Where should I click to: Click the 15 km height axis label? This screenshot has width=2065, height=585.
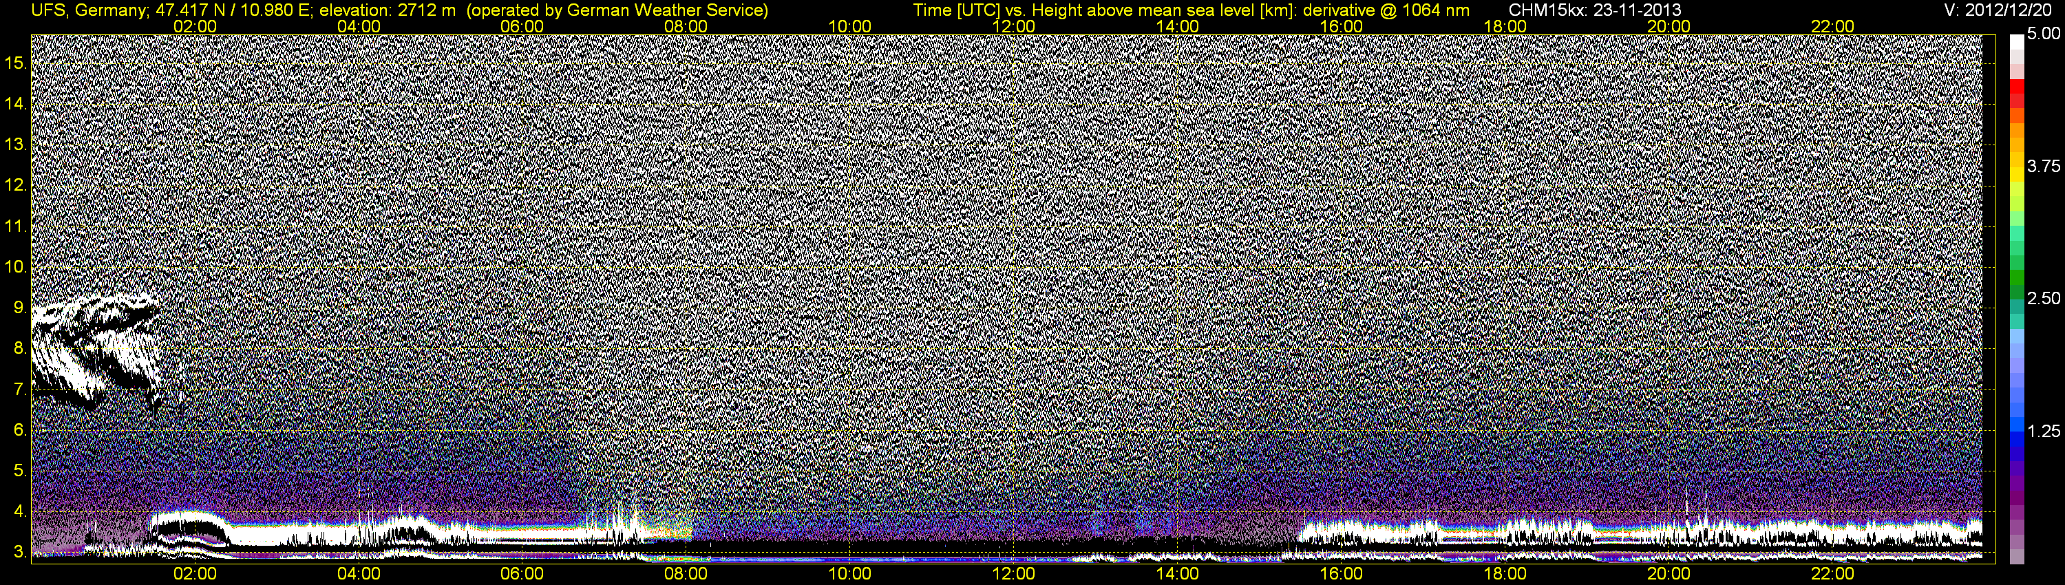[14, 63]
